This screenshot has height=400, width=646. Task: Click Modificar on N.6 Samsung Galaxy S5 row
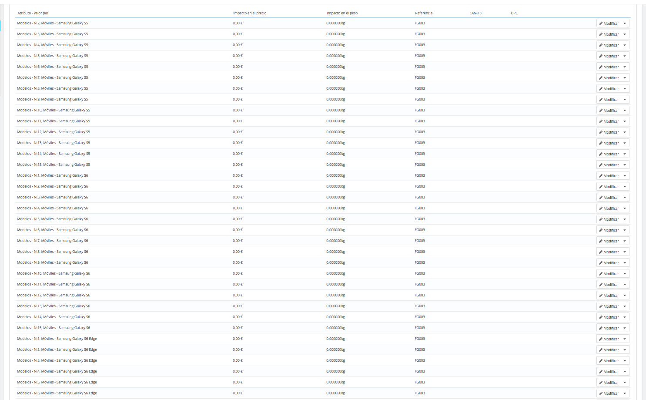pos(609,67)
